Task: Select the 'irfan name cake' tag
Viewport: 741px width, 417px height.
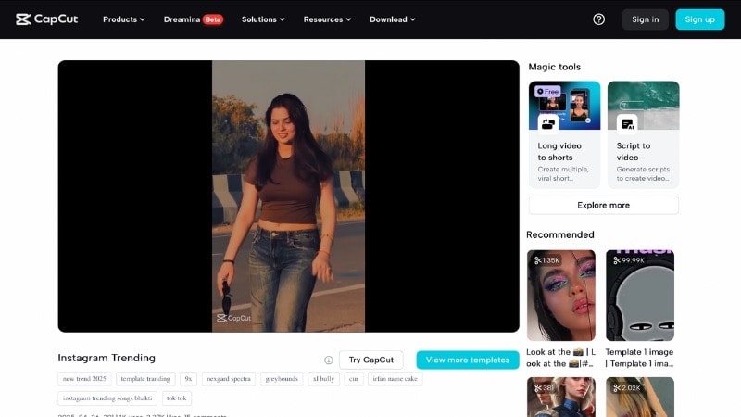Action: (x=396, y=379)
